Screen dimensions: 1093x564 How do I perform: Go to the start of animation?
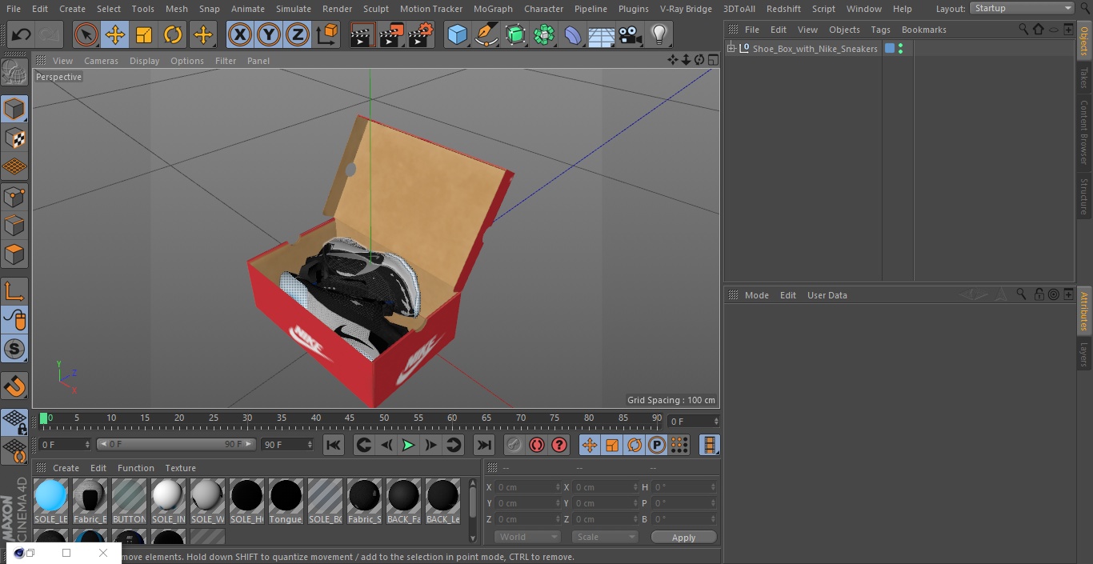pos(334,445)
